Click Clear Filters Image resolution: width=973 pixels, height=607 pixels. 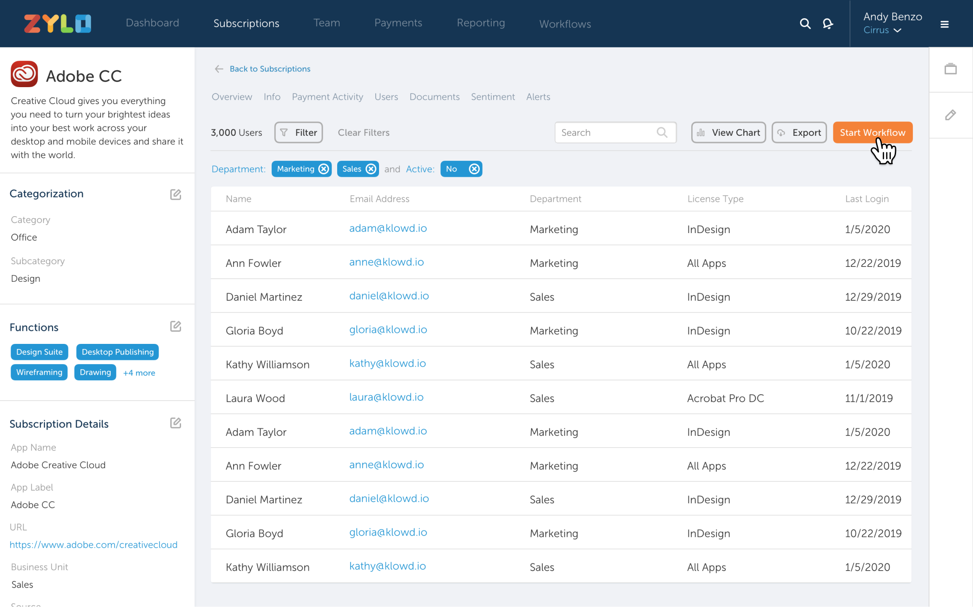pos(363,132)
